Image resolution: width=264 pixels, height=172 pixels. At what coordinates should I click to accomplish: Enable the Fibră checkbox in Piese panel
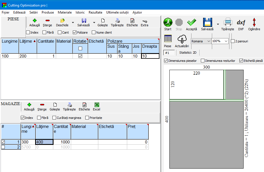tap(45, 32)
